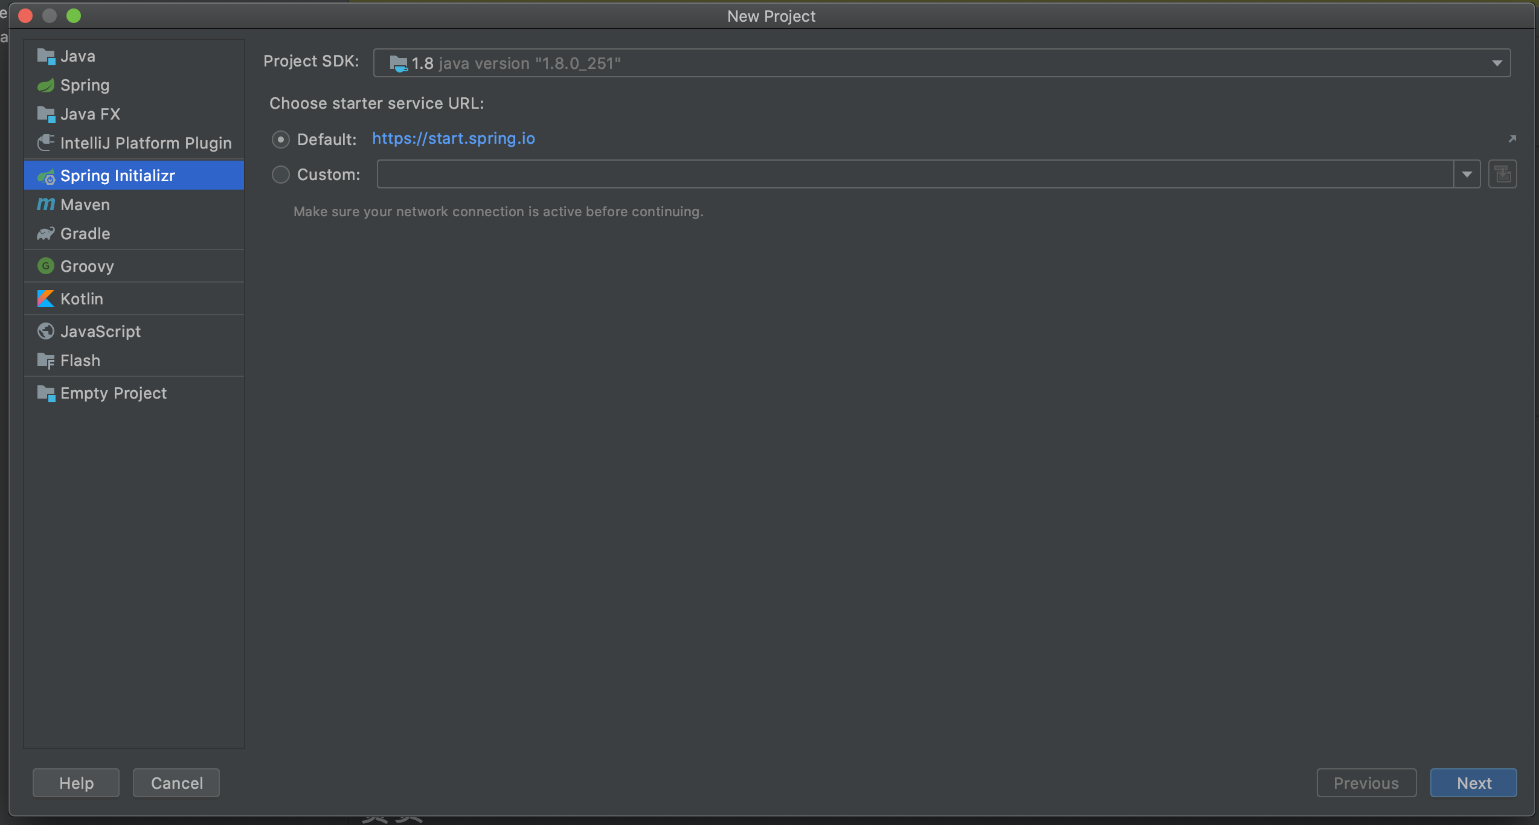Image resolution: width=1539 pixels, height=825 pixels.
Task: Click the Gradle elephant icon
Action: click(x=46, y=234)
